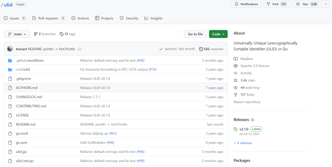View the 2 branches link

pyautogui.click(x=45, y=34)
